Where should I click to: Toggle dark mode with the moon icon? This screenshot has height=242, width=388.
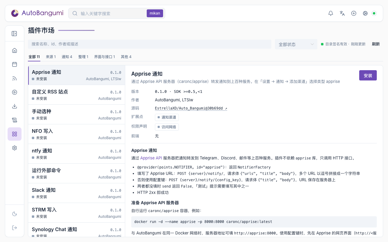click(15, 214)
